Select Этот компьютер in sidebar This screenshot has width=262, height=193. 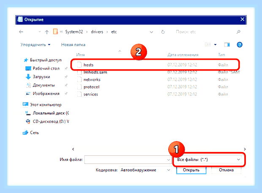pyautogui.click(x=42, y=105)
